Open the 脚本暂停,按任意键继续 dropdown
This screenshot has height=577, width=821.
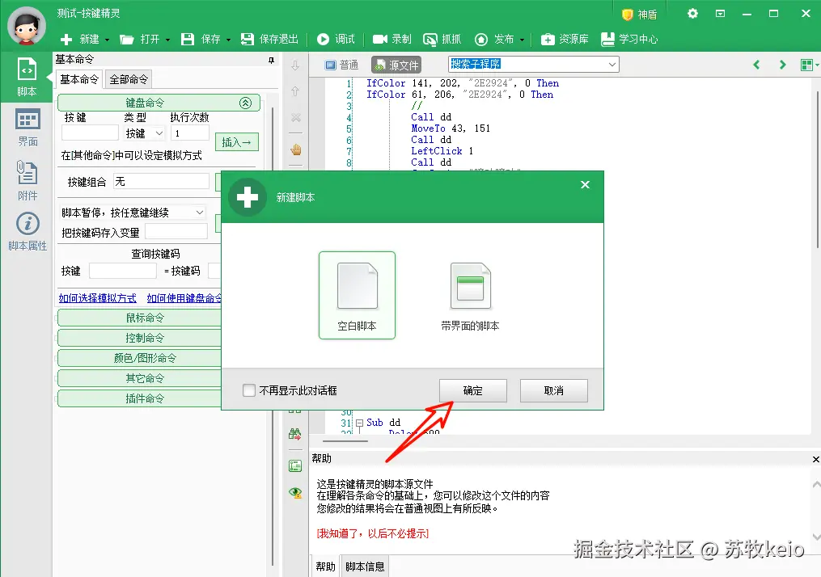(133, 213)
